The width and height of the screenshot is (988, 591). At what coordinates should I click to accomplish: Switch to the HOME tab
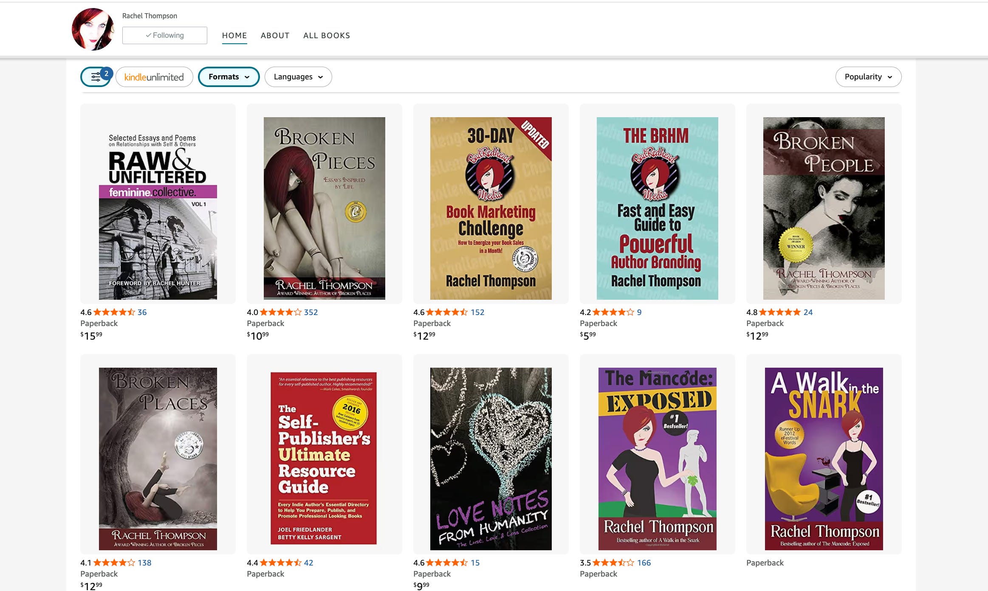point(234,36)
